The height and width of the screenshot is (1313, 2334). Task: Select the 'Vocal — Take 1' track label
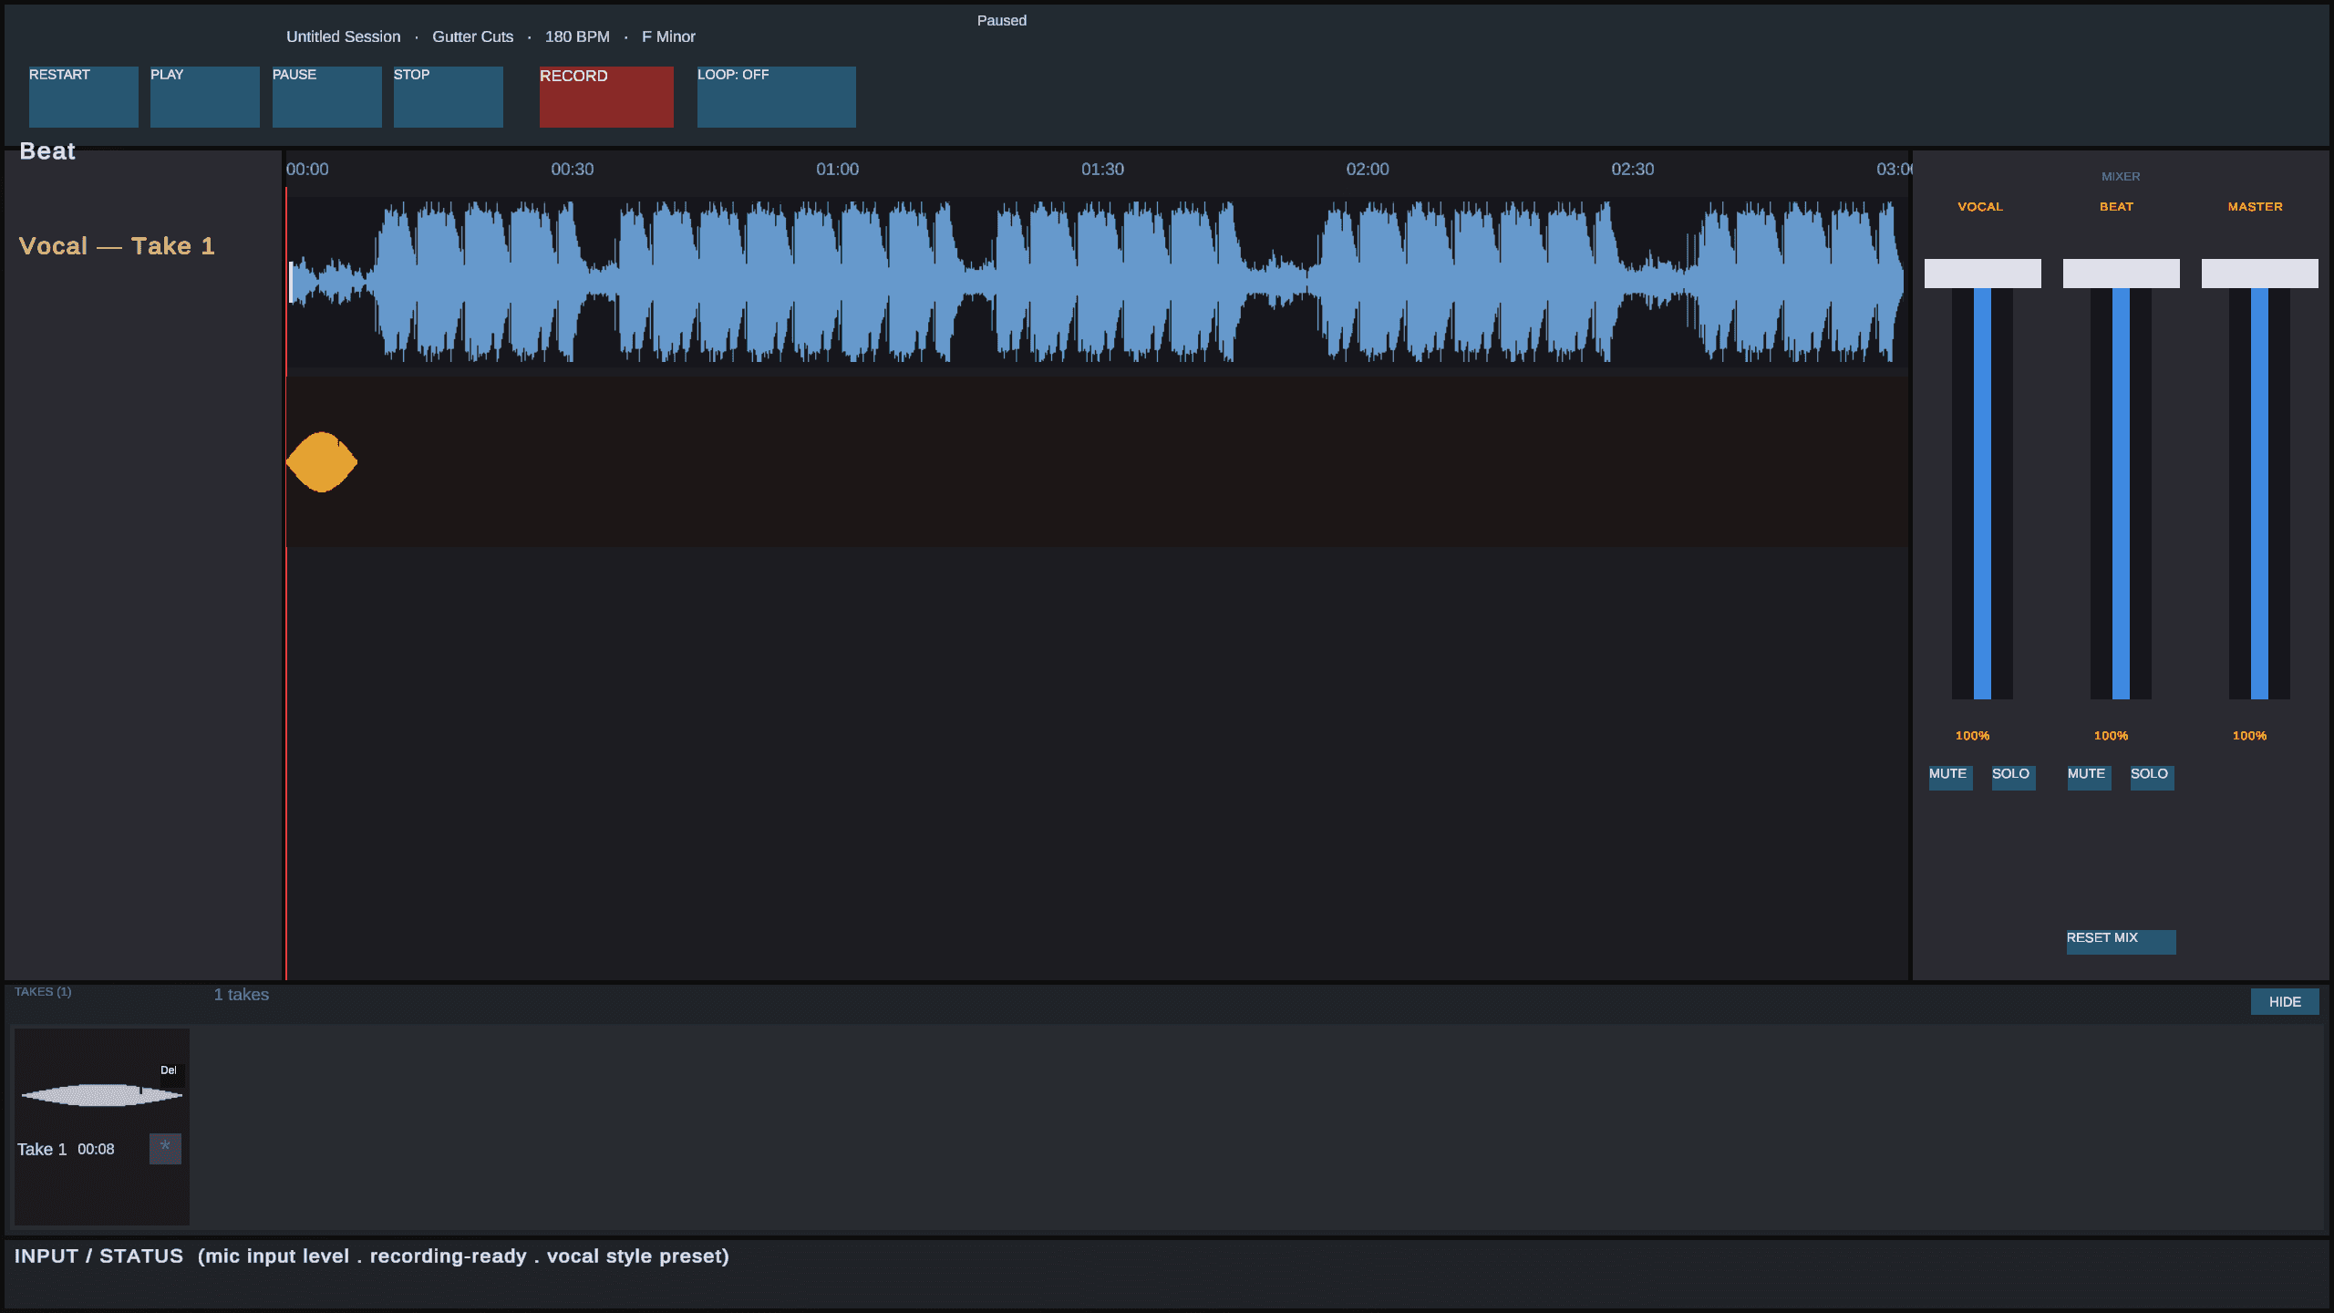tap(117, 246)
